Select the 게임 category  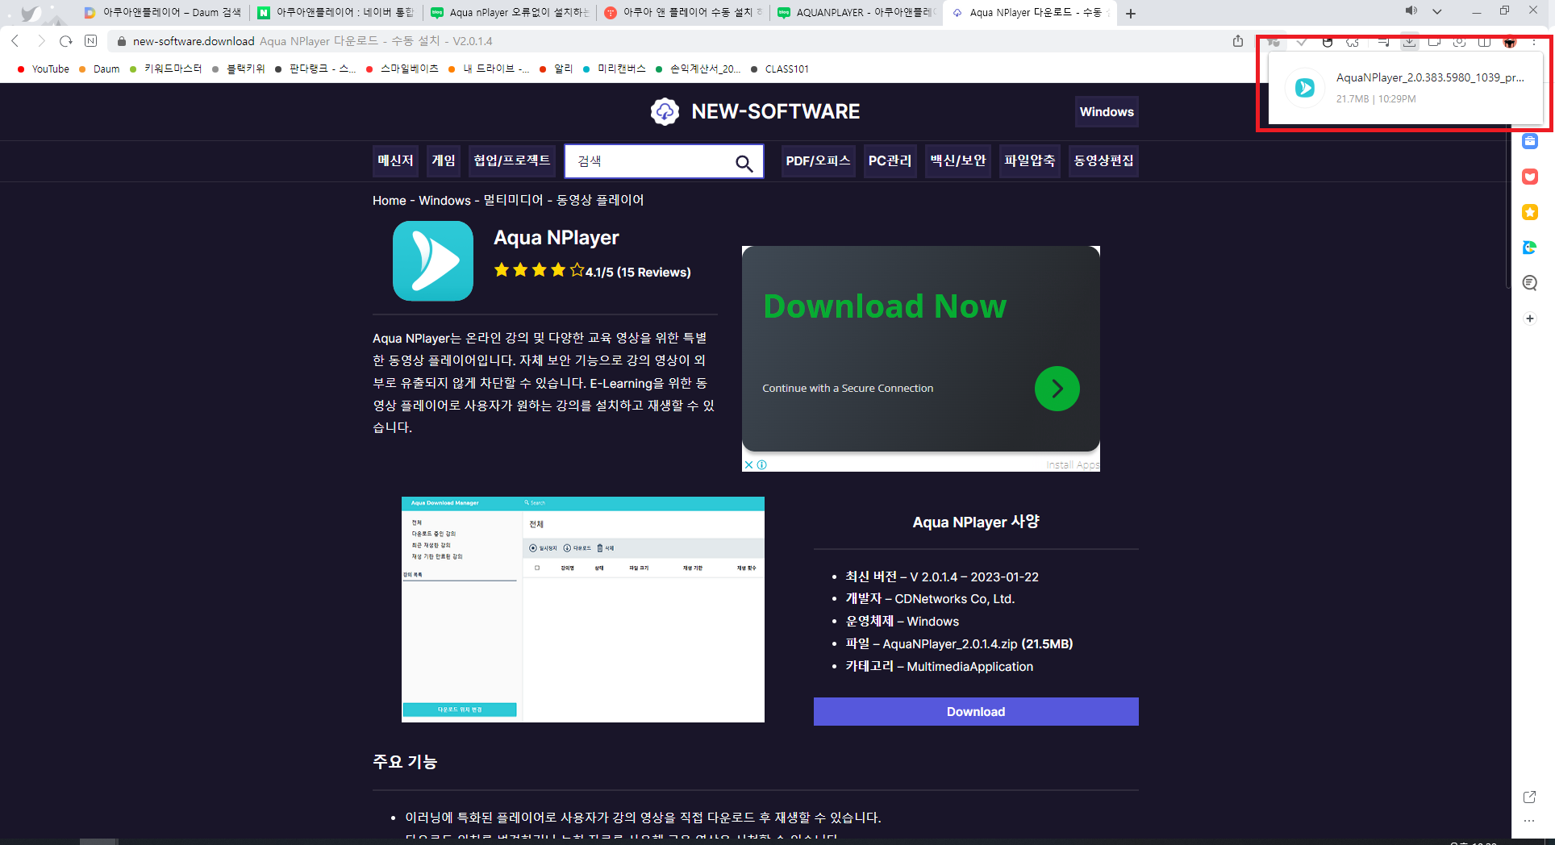(444, 160)
